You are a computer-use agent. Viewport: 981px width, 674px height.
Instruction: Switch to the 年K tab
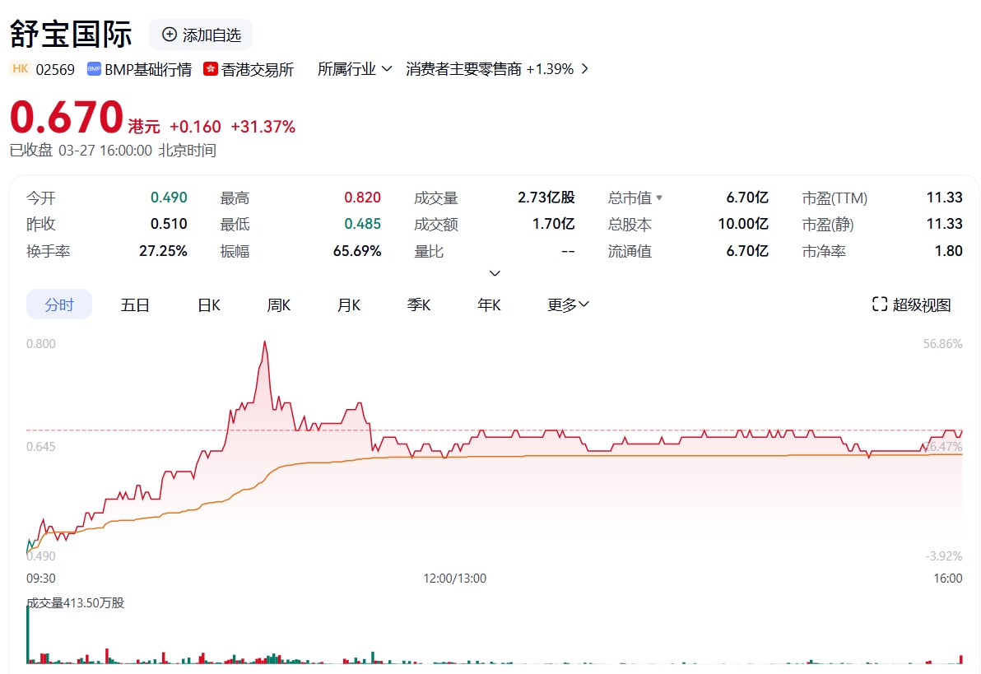coord(489,304)
